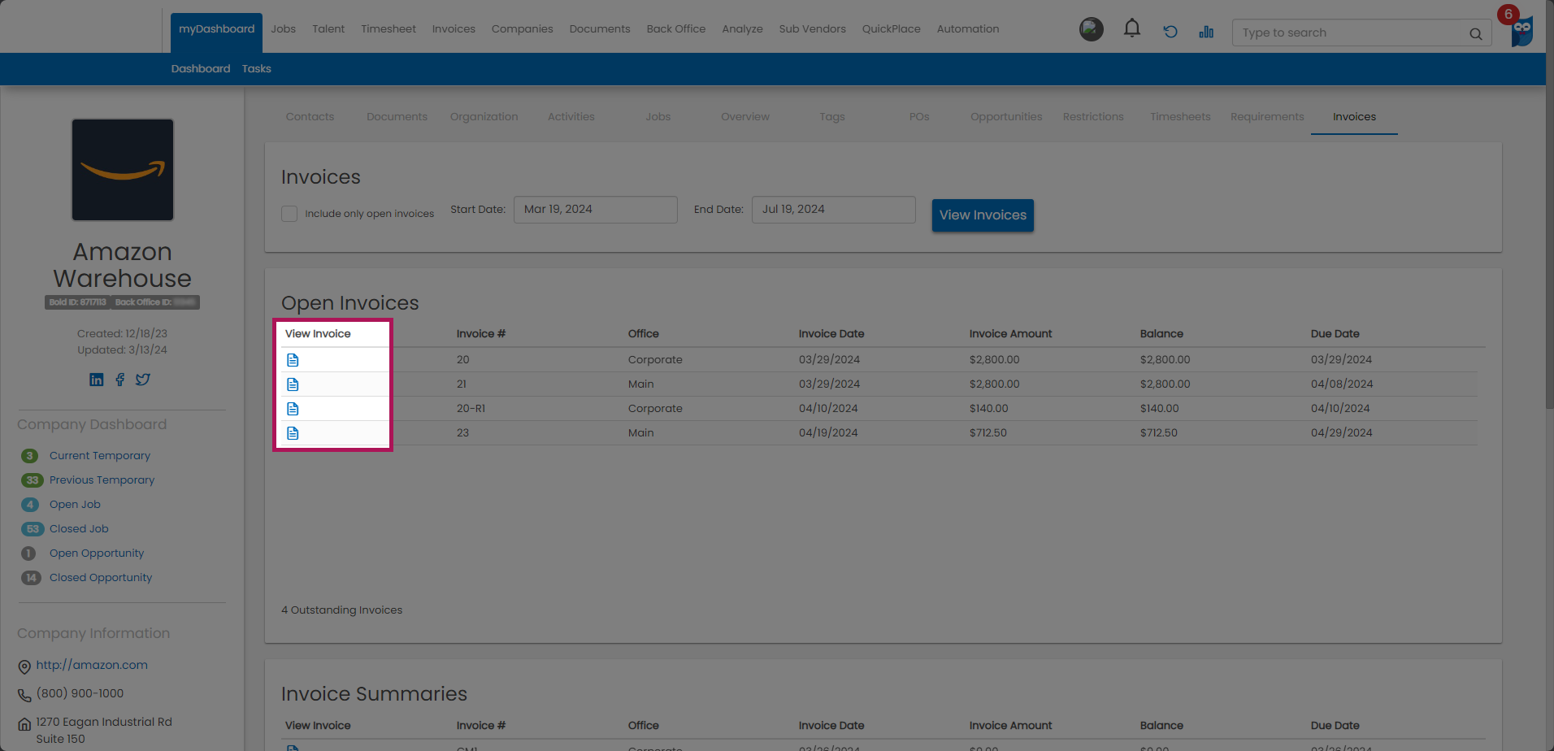Open Amazon Warehouse Facebook page icon
Screen dimensions: 1554x751
(119, 380)
